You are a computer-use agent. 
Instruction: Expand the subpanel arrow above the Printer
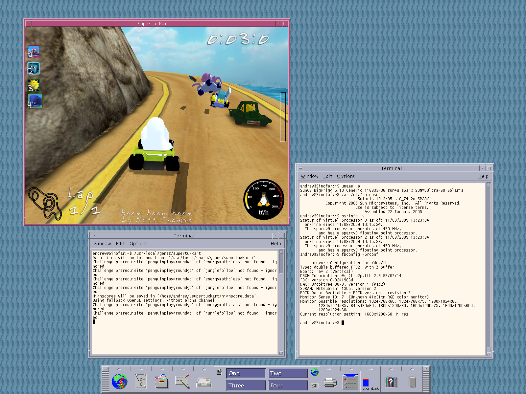tap(329, 369)
